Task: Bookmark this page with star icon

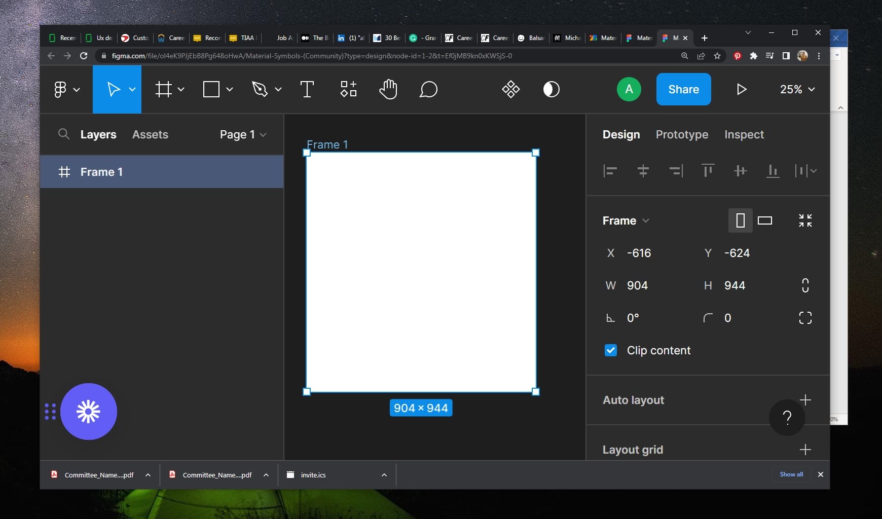Action: click(717, 56)
